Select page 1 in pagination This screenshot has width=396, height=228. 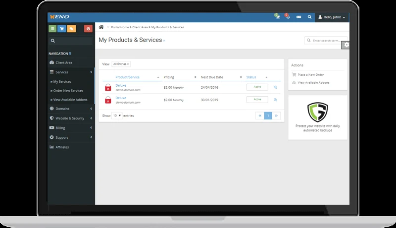point(268,115)
